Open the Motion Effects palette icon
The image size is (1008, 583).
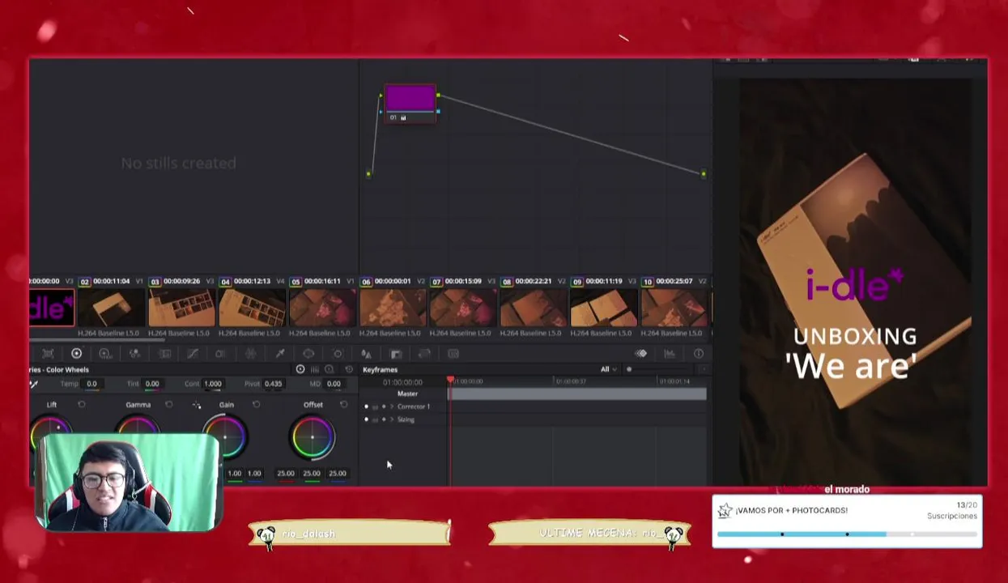[x=164, y=354]
